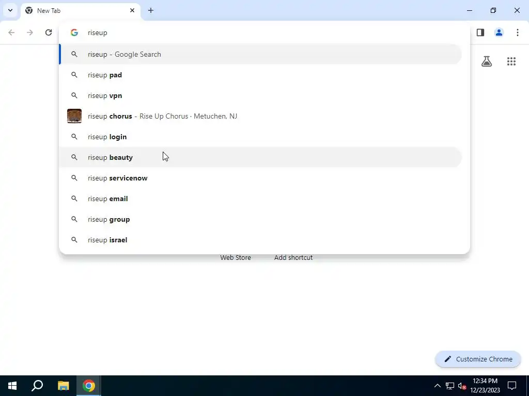The width and height of the screenshot is (529, 396).
Task: Open Customize Chrome panel
Action: pos(478,359)
